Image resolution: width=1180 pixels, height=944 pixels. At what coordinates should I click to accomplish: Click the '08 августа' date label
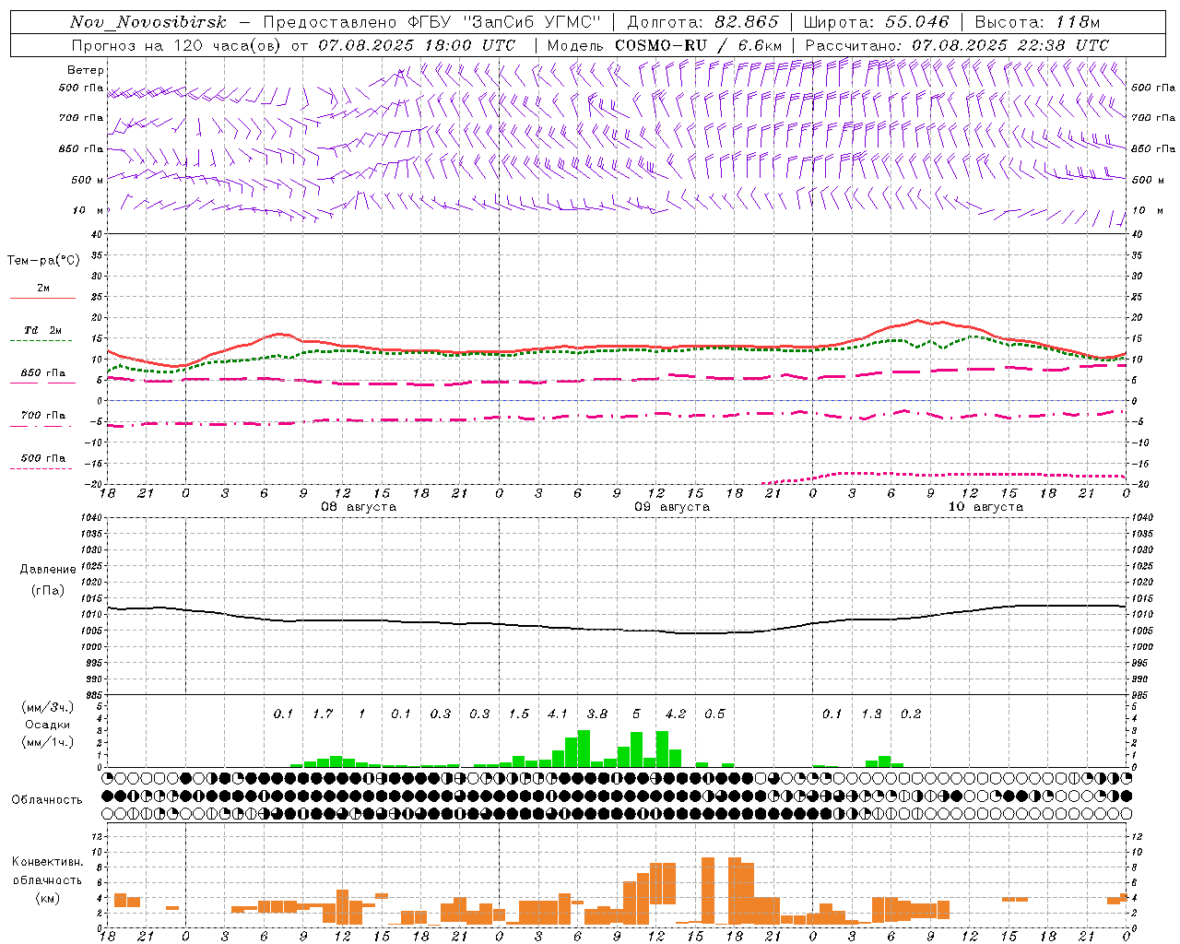point(359,507)
